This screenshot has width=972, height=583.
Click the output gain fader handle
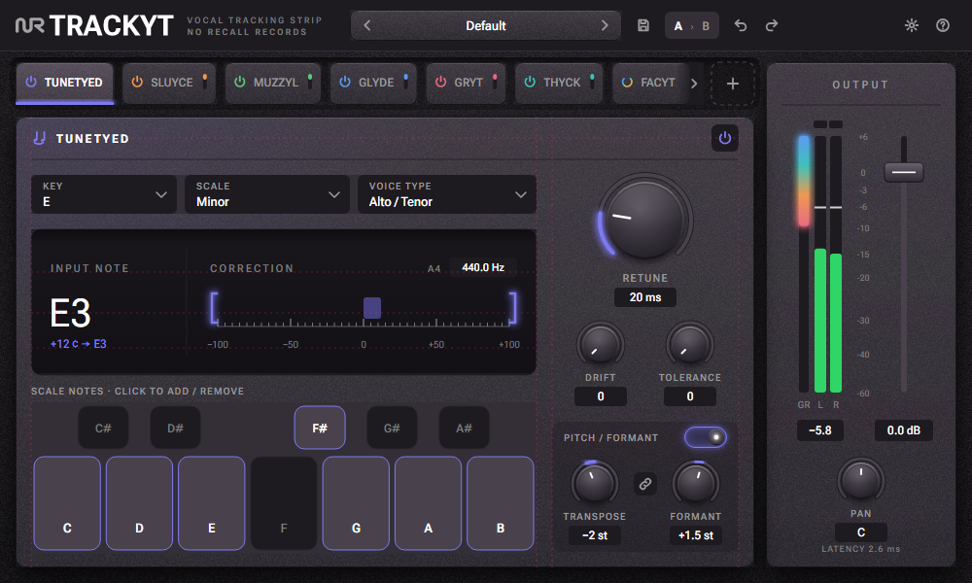click(904, 172)
